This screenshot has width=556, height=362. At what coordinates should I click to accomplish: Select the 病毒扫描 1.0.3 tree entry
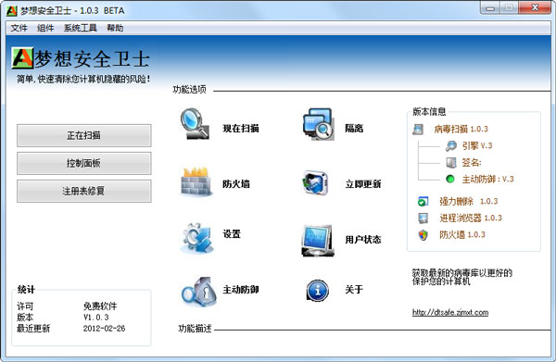[461, 130]
